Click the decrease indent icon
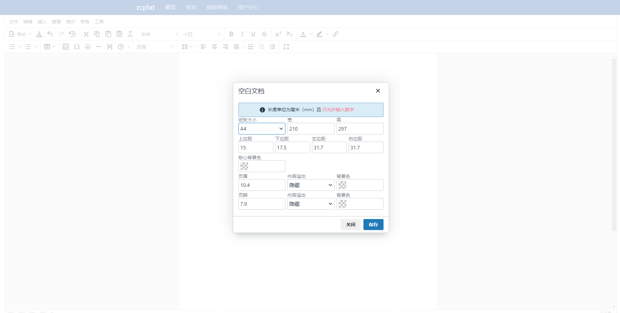The width and height of the screenshot is (620, 313). [x=261, y=47]
